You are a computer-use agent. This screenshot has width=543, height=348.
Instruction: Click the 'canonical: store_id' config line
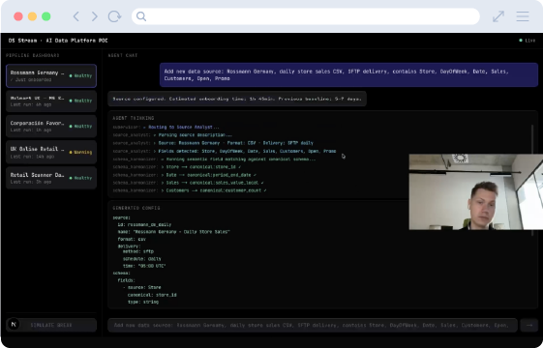(152, 295)
